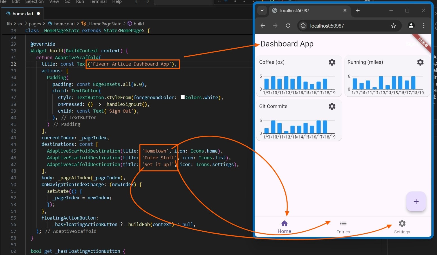
Task: Open Running (miles) card settings gear
Action: tap(420, 62)
